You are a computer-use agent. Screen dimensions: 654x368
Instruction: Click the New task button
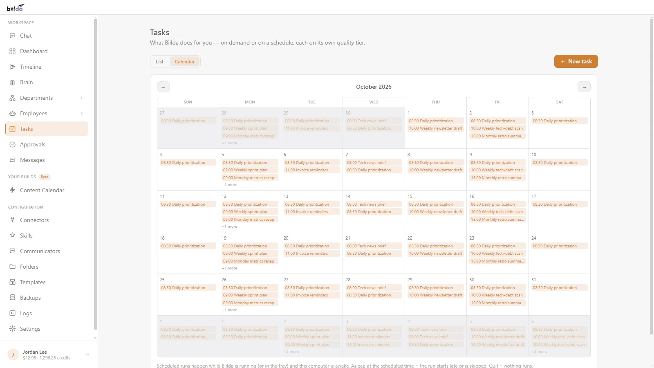[x=576, y=61]
